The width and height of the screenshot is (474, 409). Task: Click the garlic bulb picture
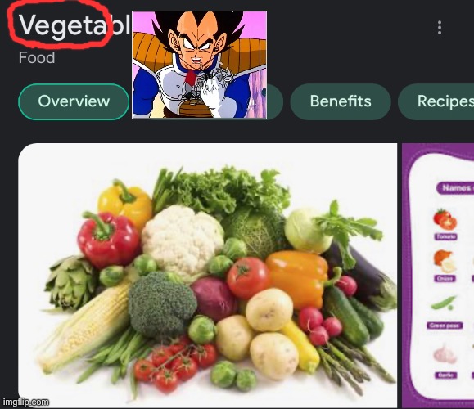tap(445, 353)
